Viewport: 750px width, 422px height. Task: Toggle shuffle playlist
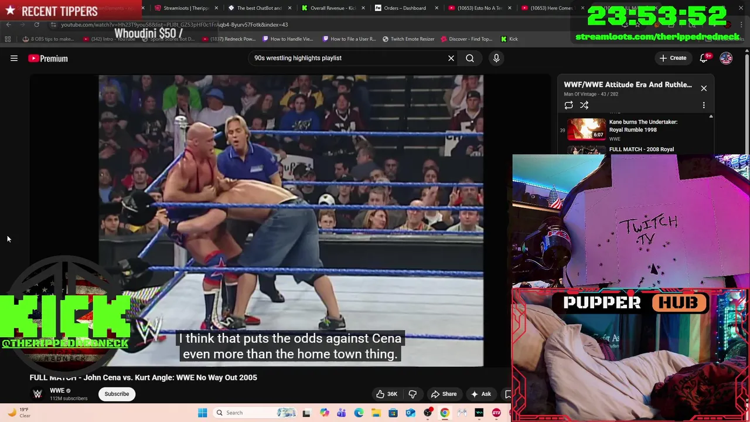tap(584, 105)
